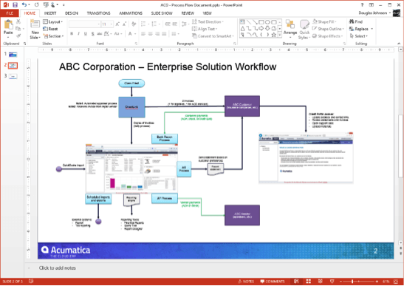Open the Select dropdown in Editing
This screenshot has width=404, height=286.
359,36
